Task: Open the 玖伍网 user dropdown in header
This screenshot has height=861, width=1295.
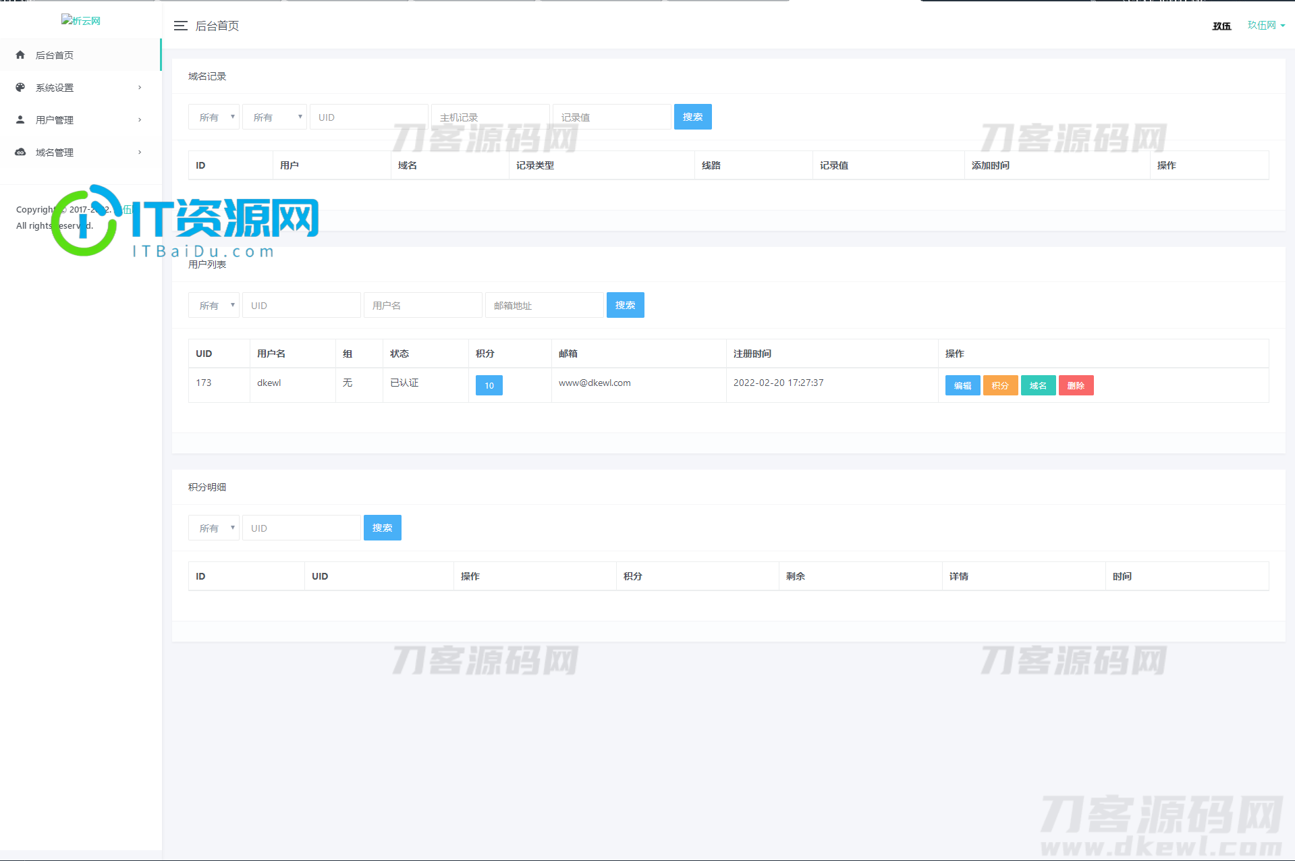Action: (1266, 26)
